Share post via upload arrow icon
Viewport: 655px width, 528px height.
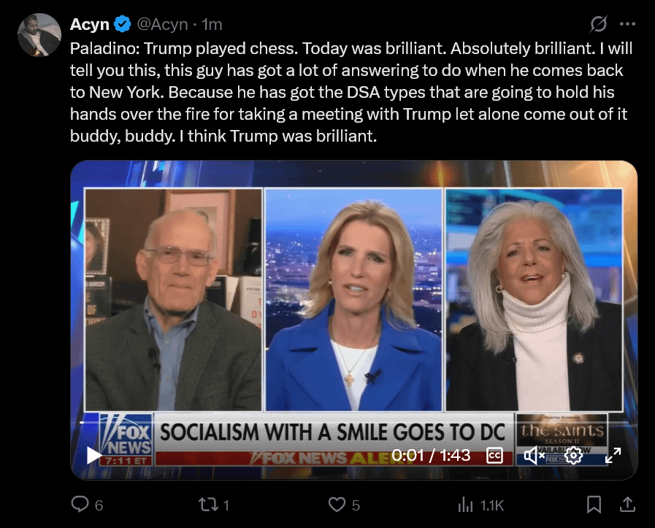(x=627, y=505)
